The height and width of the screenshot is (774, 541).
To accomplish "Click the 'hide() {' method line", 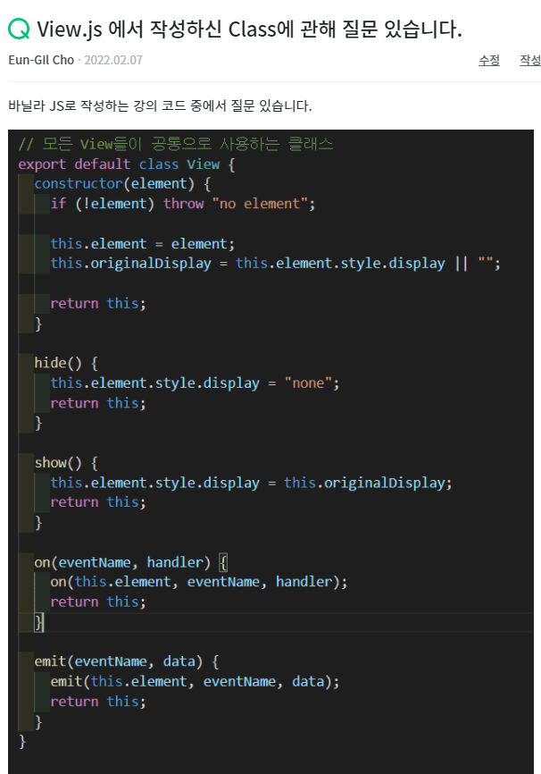I will tap(66, 363).
